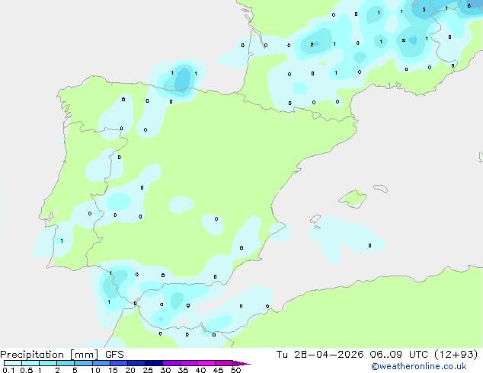The height and width of the screenshot is (373, 483).
Task: Pick the 10–15 mm blue swatch
Action: click(x=101, y=363)
